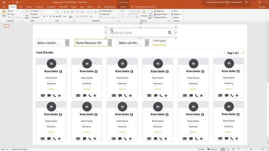The width and height of the screenshot is (269, 151).
Task: Switch to the Transitions tab
Action: coord(39,7)
